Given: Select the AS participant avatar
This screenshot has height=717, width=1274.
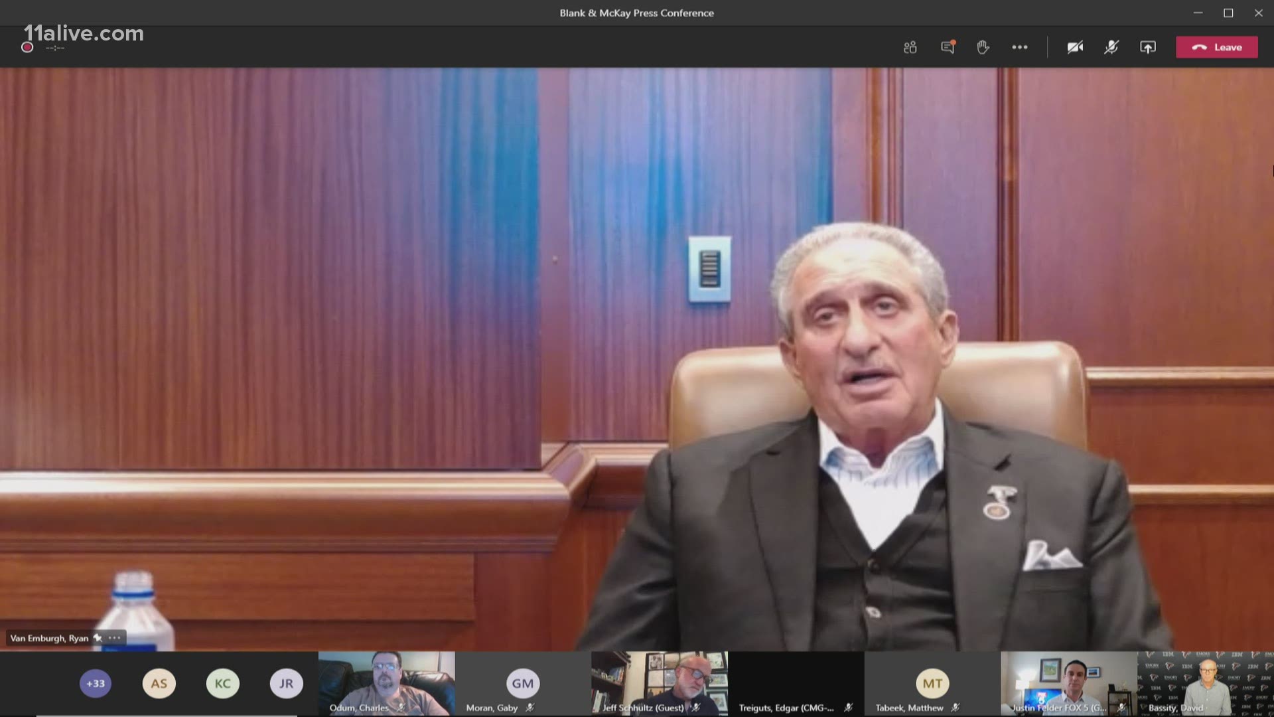Looking at the screenshot, I should [x=159, y=683].
